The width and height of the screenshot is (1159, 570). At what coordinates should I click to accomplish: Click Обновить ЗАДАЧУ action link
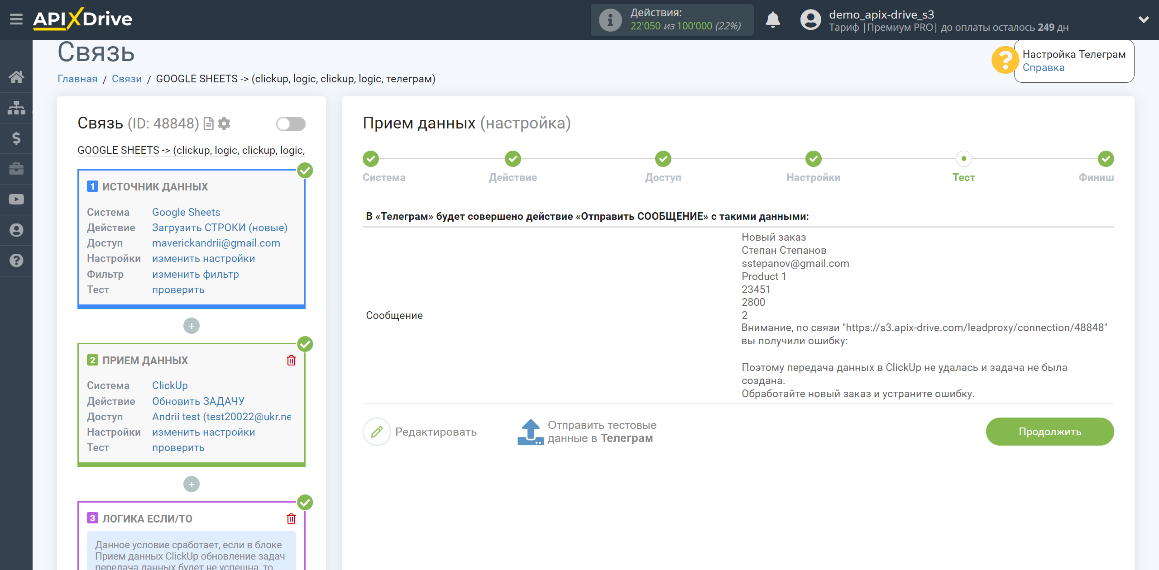click(x=198, y=401)
